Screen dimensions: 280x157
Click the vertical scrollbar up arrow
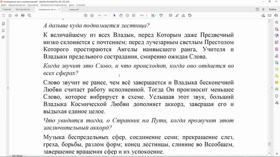click(269, 21)
